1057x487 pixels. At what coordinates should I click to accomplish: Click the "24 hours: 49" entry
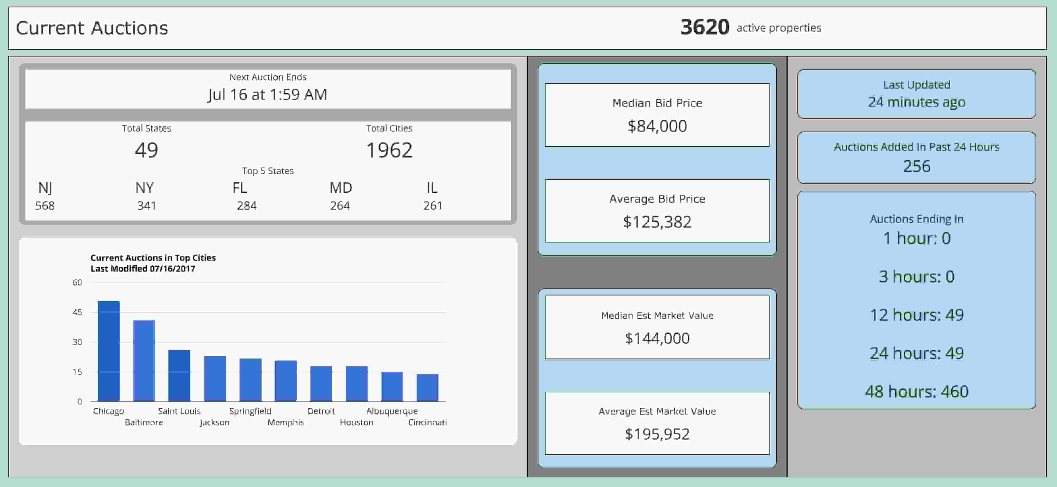(917, 353)
